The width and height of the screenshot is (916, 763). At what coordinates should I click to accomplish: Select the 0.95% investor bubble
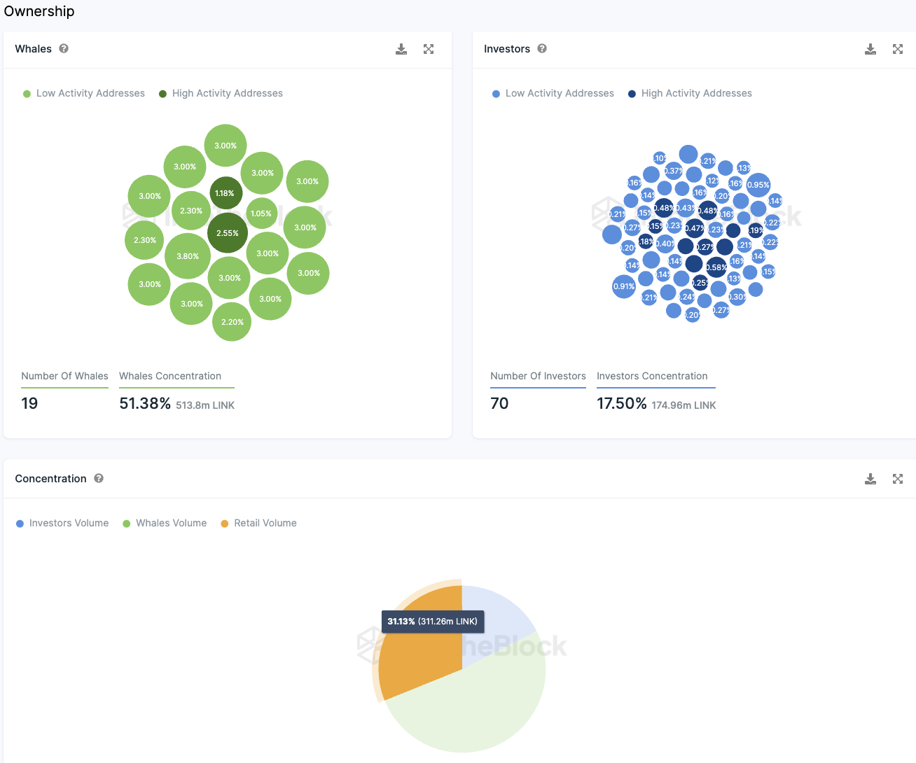(758, 185)
